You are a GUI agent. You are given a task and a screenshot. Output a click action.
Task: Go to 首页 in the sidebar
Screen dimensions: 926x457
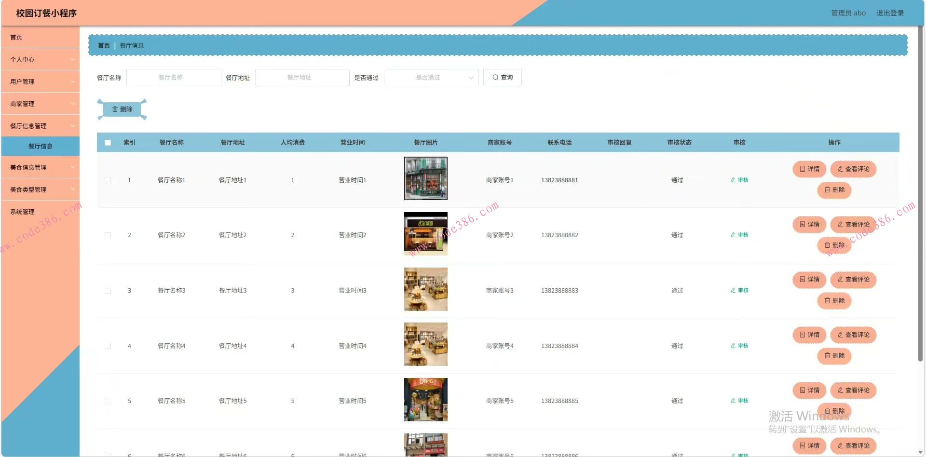click(16, 38)
